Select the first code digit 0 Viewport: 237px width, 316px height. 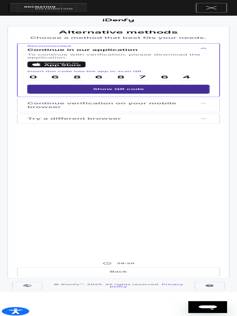click(33, 77)
